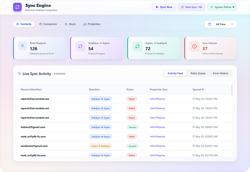The image size is (250, 172).
Task: Click the Total Mapped people icon
Action: coord(23,46)
